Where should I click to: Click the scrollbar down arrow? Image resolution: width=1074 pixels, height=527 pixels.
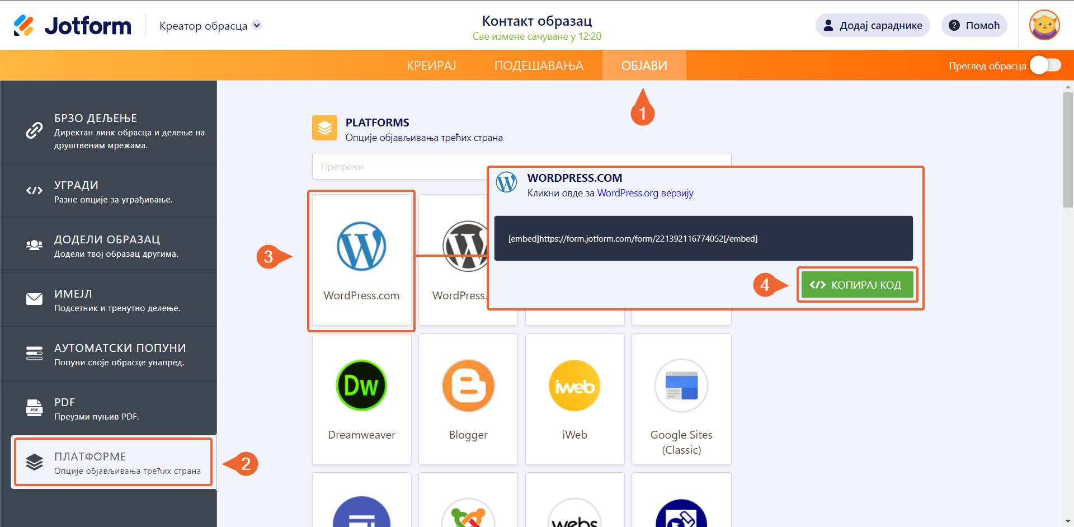[x=1068, y=521]
